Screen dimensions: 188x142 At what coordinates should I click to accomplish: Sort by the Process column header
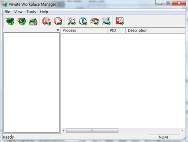(x=85, y=30)
